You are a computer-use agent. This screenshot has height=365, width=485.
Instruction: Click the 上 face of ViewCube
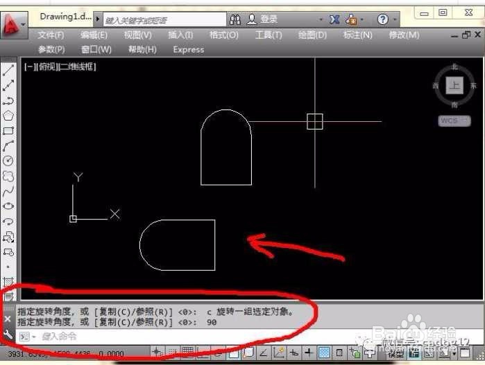click(454, 85)
